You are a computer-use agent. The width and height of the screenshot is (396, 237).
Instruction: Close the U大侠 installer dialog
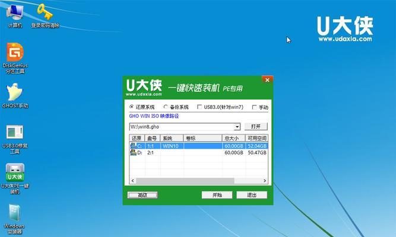267,80
